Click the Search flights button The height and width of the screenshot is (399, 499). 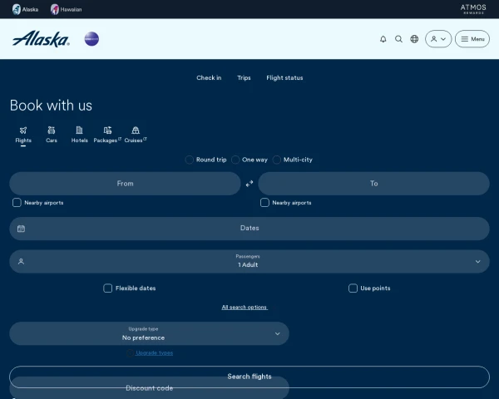[249, 377]
